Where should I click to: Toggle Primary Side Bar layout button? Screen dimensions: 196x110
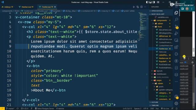(x=147, y=2)
